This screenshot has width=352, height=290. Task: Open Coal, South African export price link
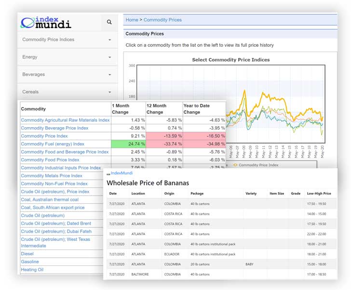53,208
